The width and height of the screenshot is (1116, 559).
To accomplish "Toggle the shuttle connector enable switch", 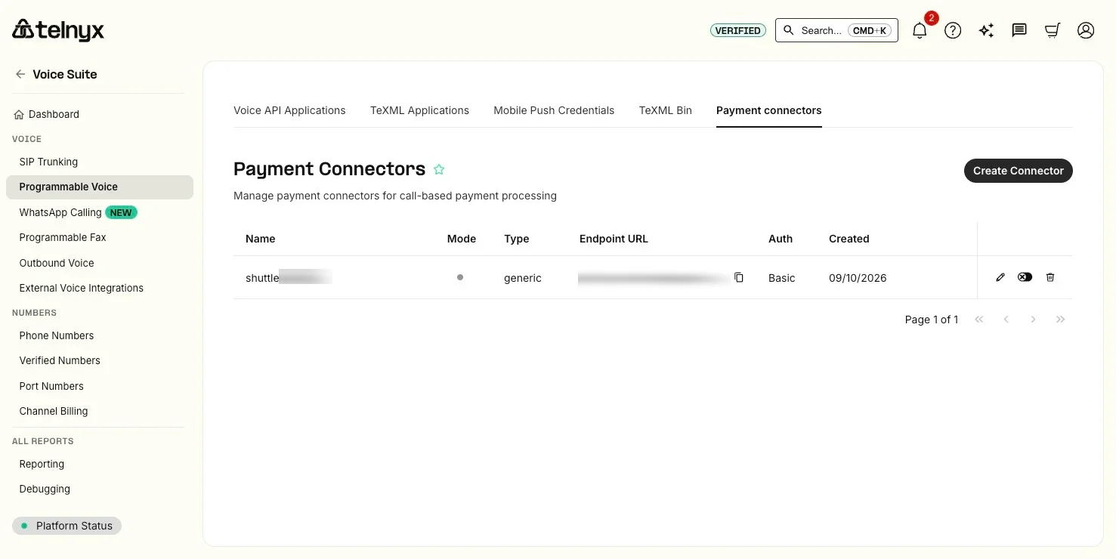I will (x=1025, y=277).
